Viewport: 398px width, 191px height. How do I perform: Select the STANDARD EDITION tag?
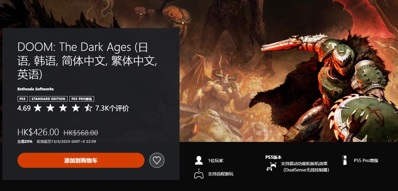pyautogui.click(x=48, y=99)
